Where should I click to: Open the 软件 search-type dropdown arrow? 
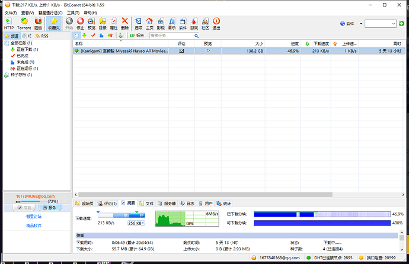pyautogui.click(x=361, y=24)
